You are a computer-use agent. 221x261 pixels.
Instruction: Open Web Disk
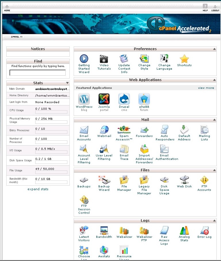pyautogui.click(x=184, y=182)
